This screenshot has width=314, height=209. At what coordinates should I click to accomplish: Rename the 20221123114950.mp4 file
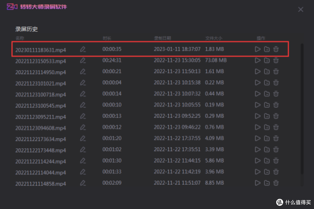83,72
